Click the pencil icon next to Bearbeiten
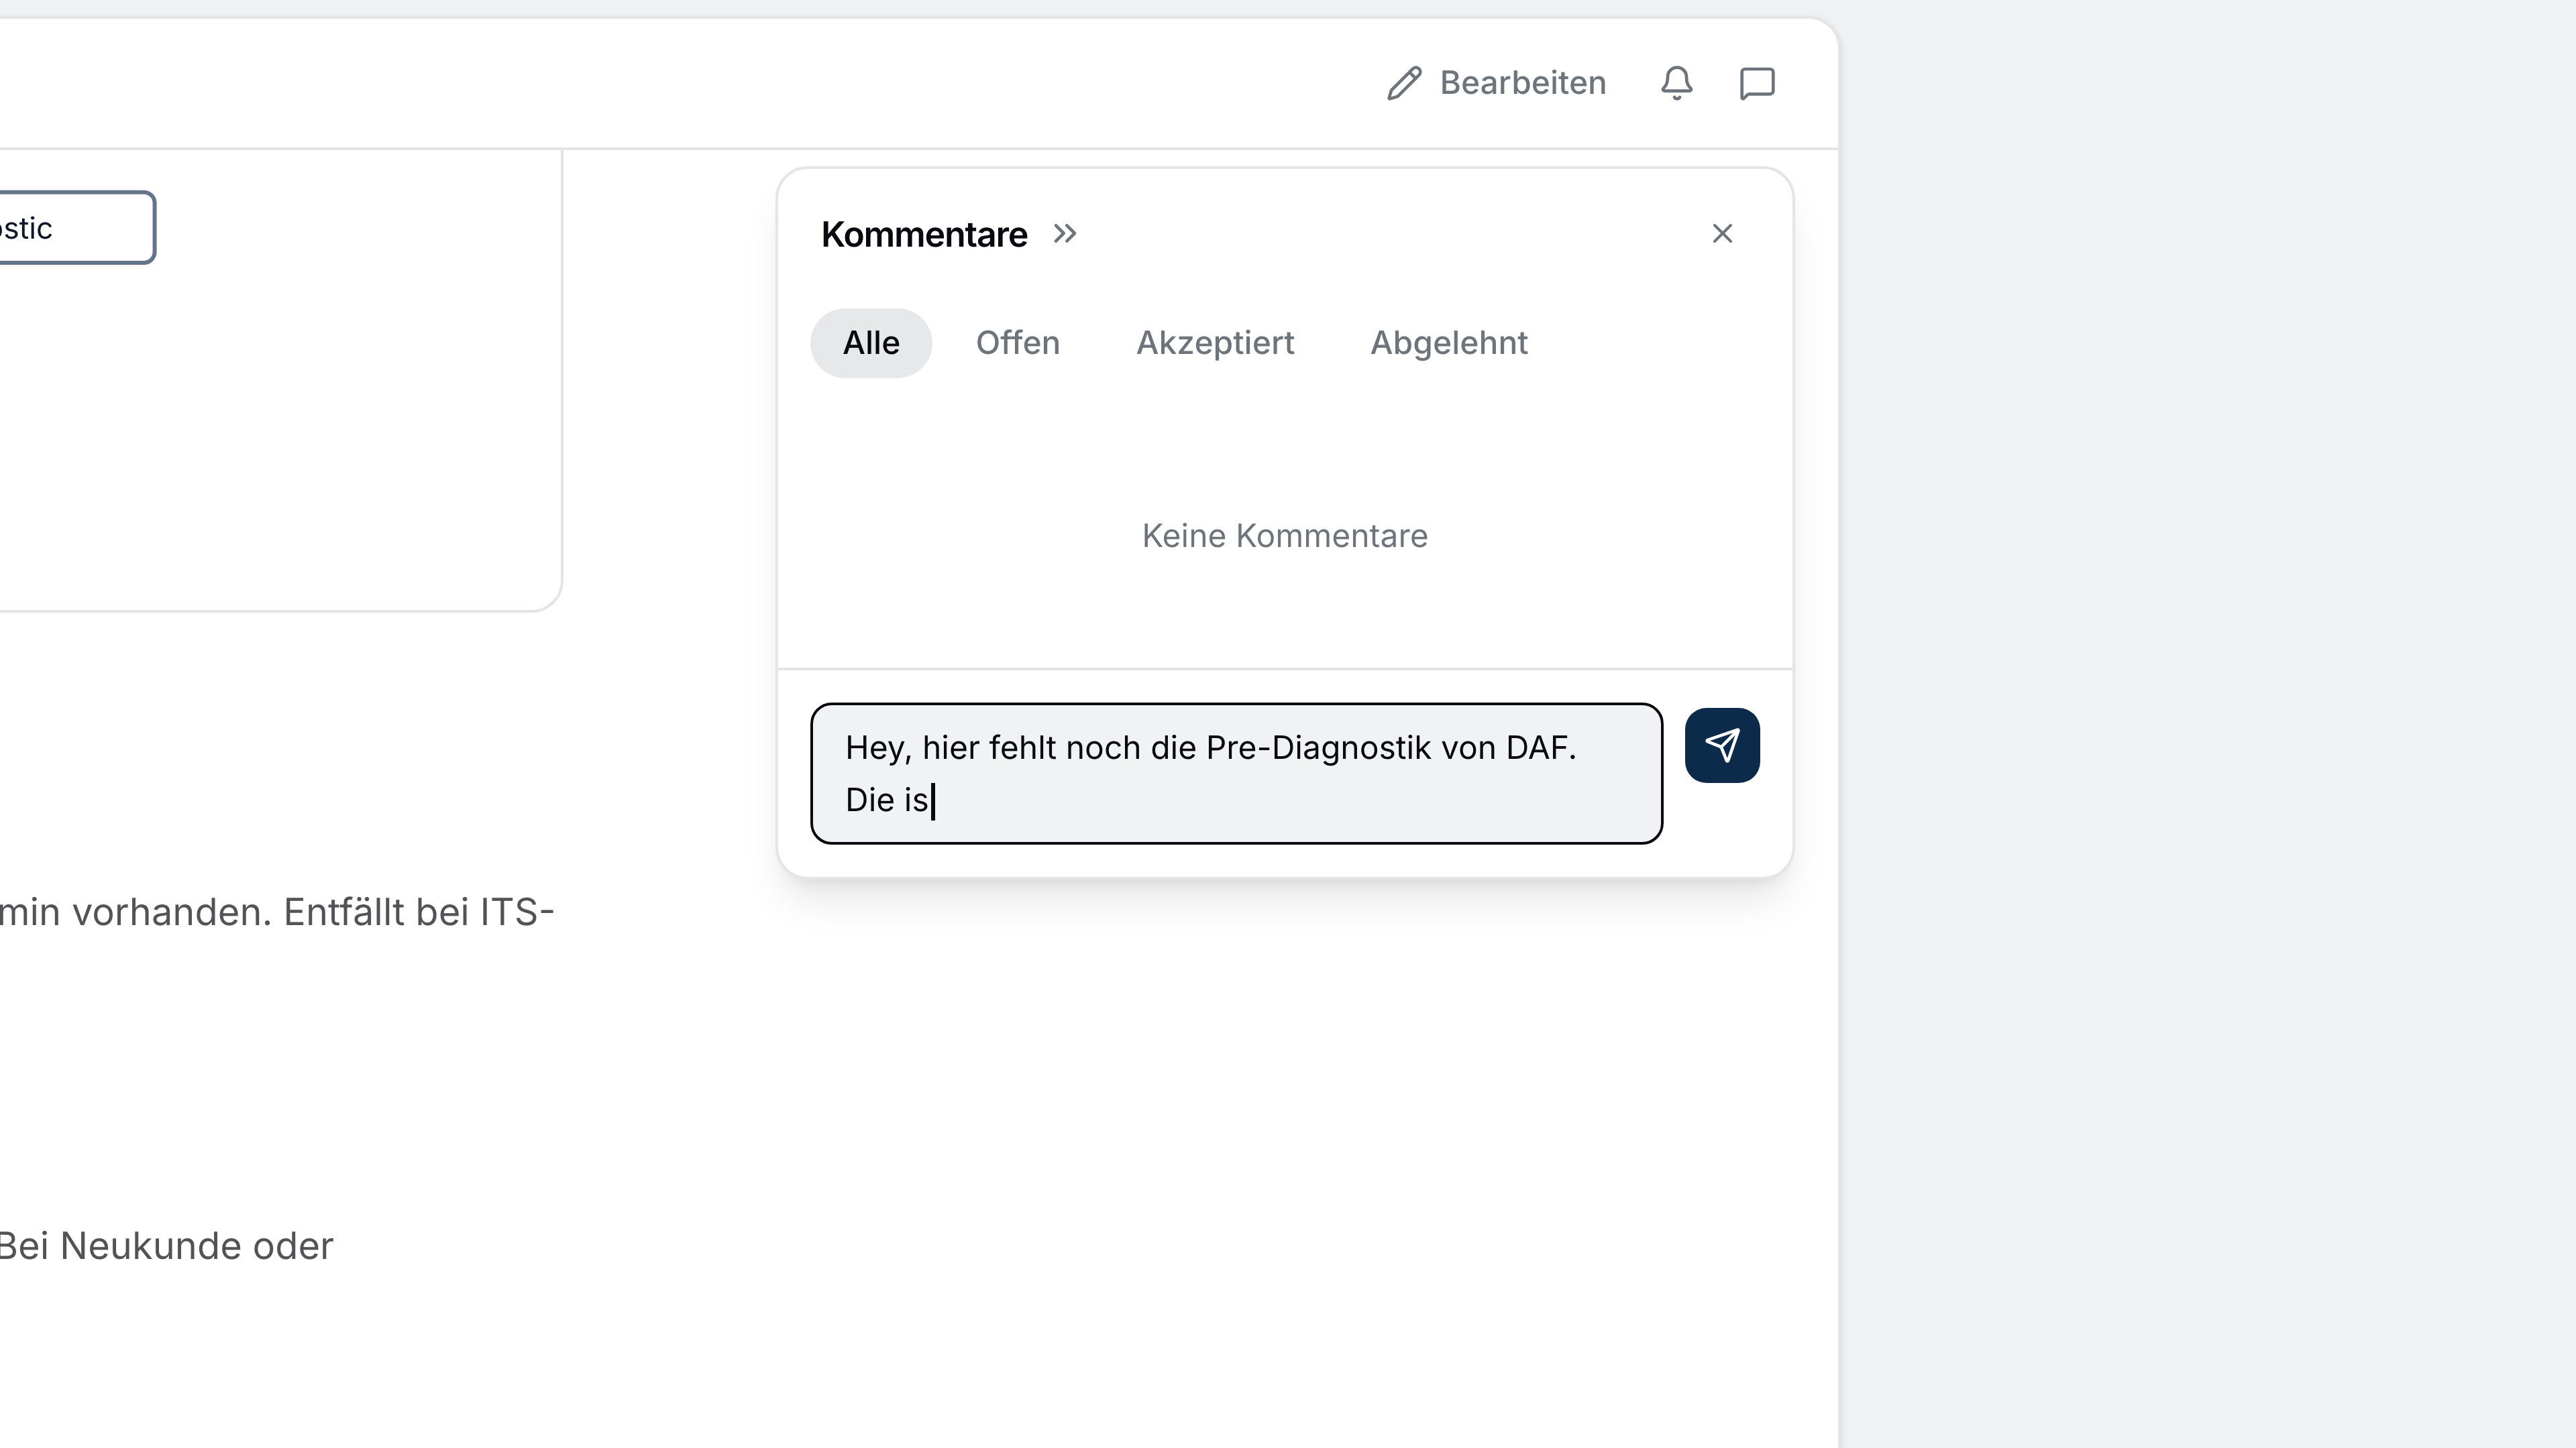The image size is (2576, 1448). point(1404,83)
